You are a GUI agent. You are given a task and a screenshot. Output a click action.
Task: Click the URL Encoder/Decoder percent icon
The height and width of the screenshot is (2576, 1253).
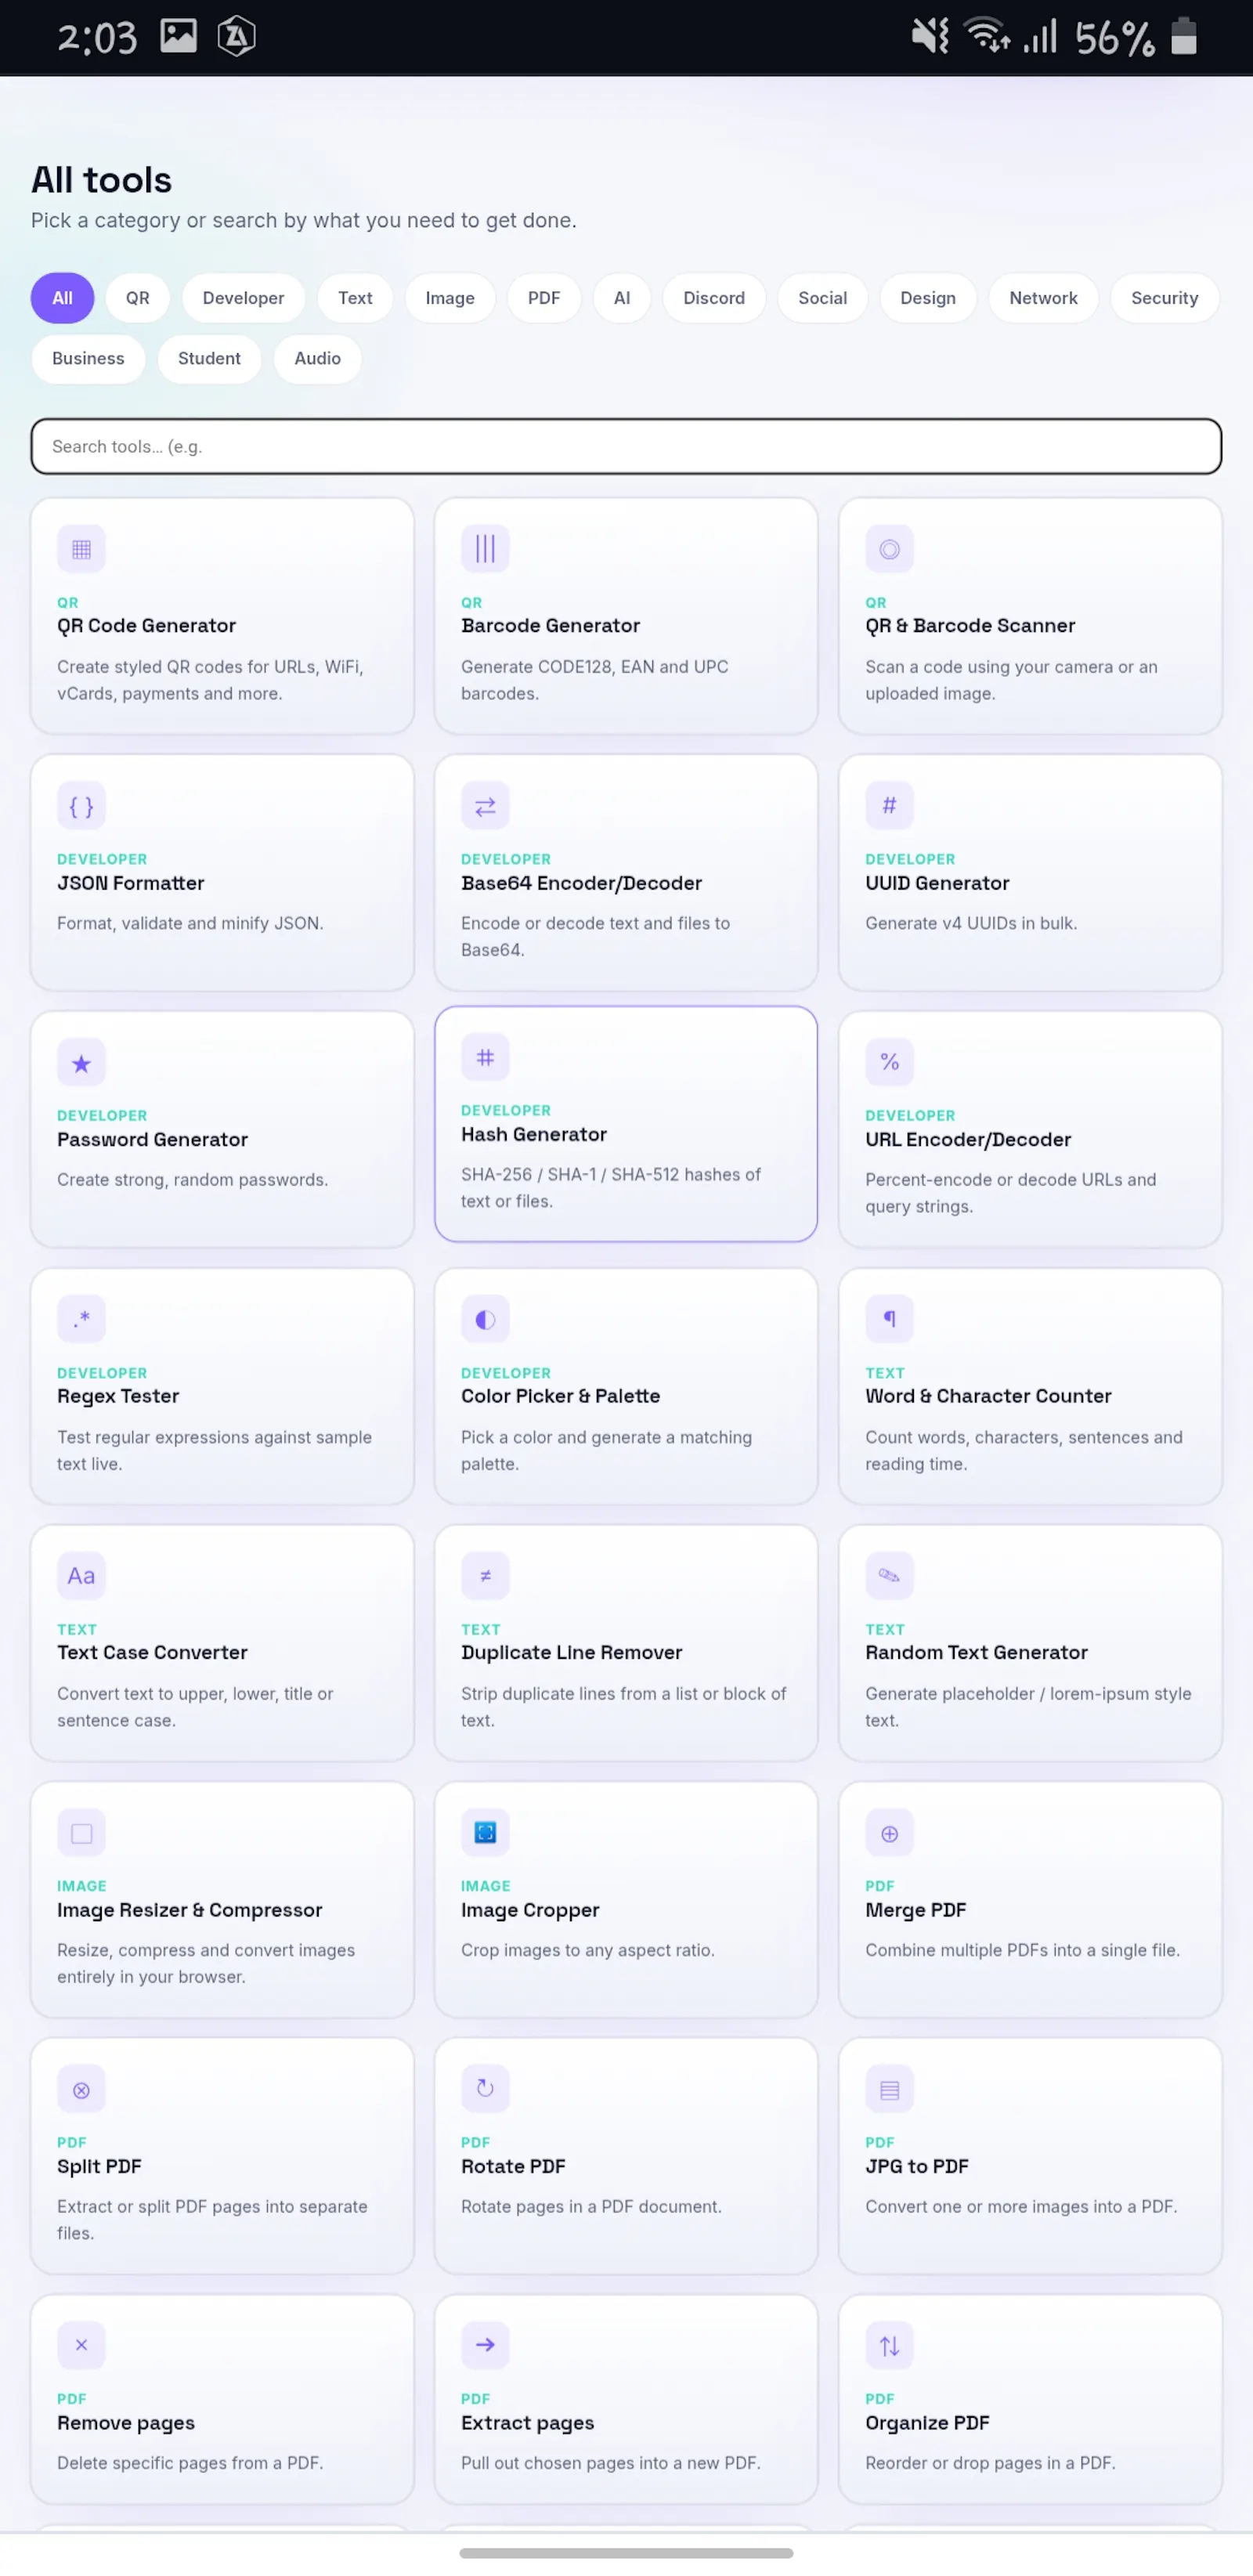click(x=889, y=1063)
